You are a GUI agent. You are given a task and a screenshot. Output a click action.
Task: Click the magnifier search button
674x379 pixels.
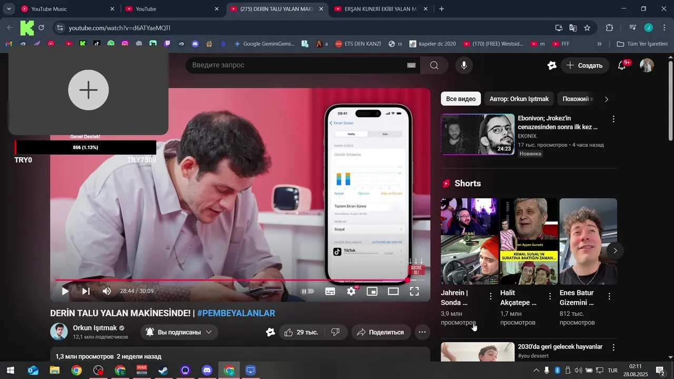pyautogui.click(x=434, y=65)
